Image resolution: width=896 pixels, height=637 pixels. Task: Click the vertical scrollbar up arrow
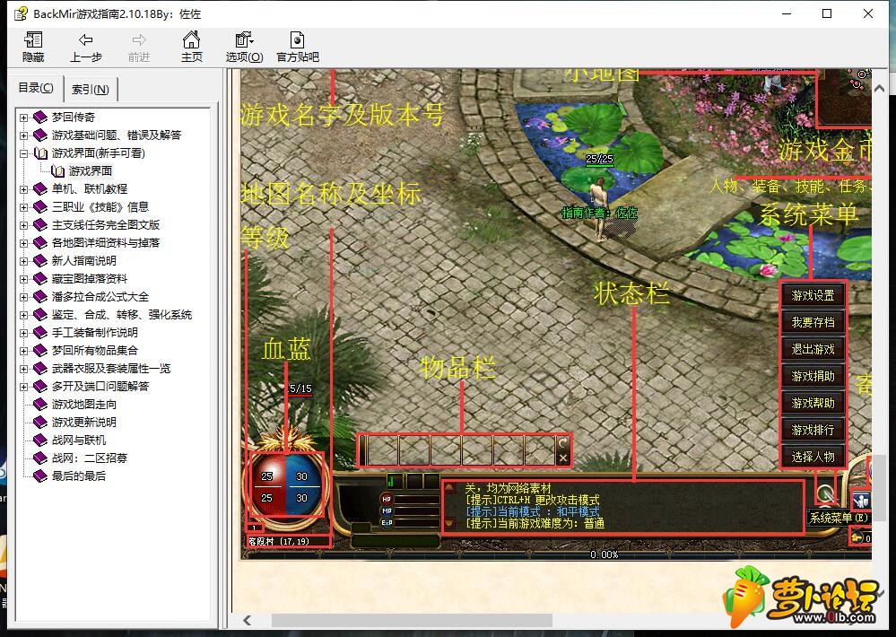click(880, 89)
